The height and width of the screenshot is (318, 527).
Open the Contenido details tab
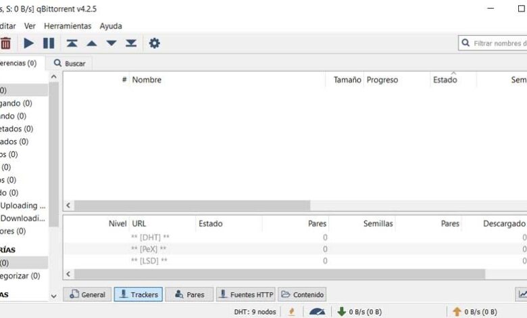click(302, 294)
